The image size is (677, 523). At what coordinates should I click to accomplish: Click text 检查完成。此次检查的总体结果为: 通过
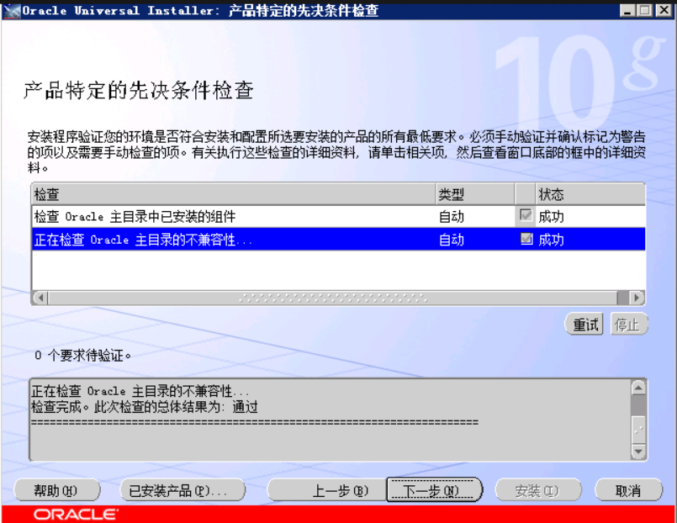[x=145, y=407]
